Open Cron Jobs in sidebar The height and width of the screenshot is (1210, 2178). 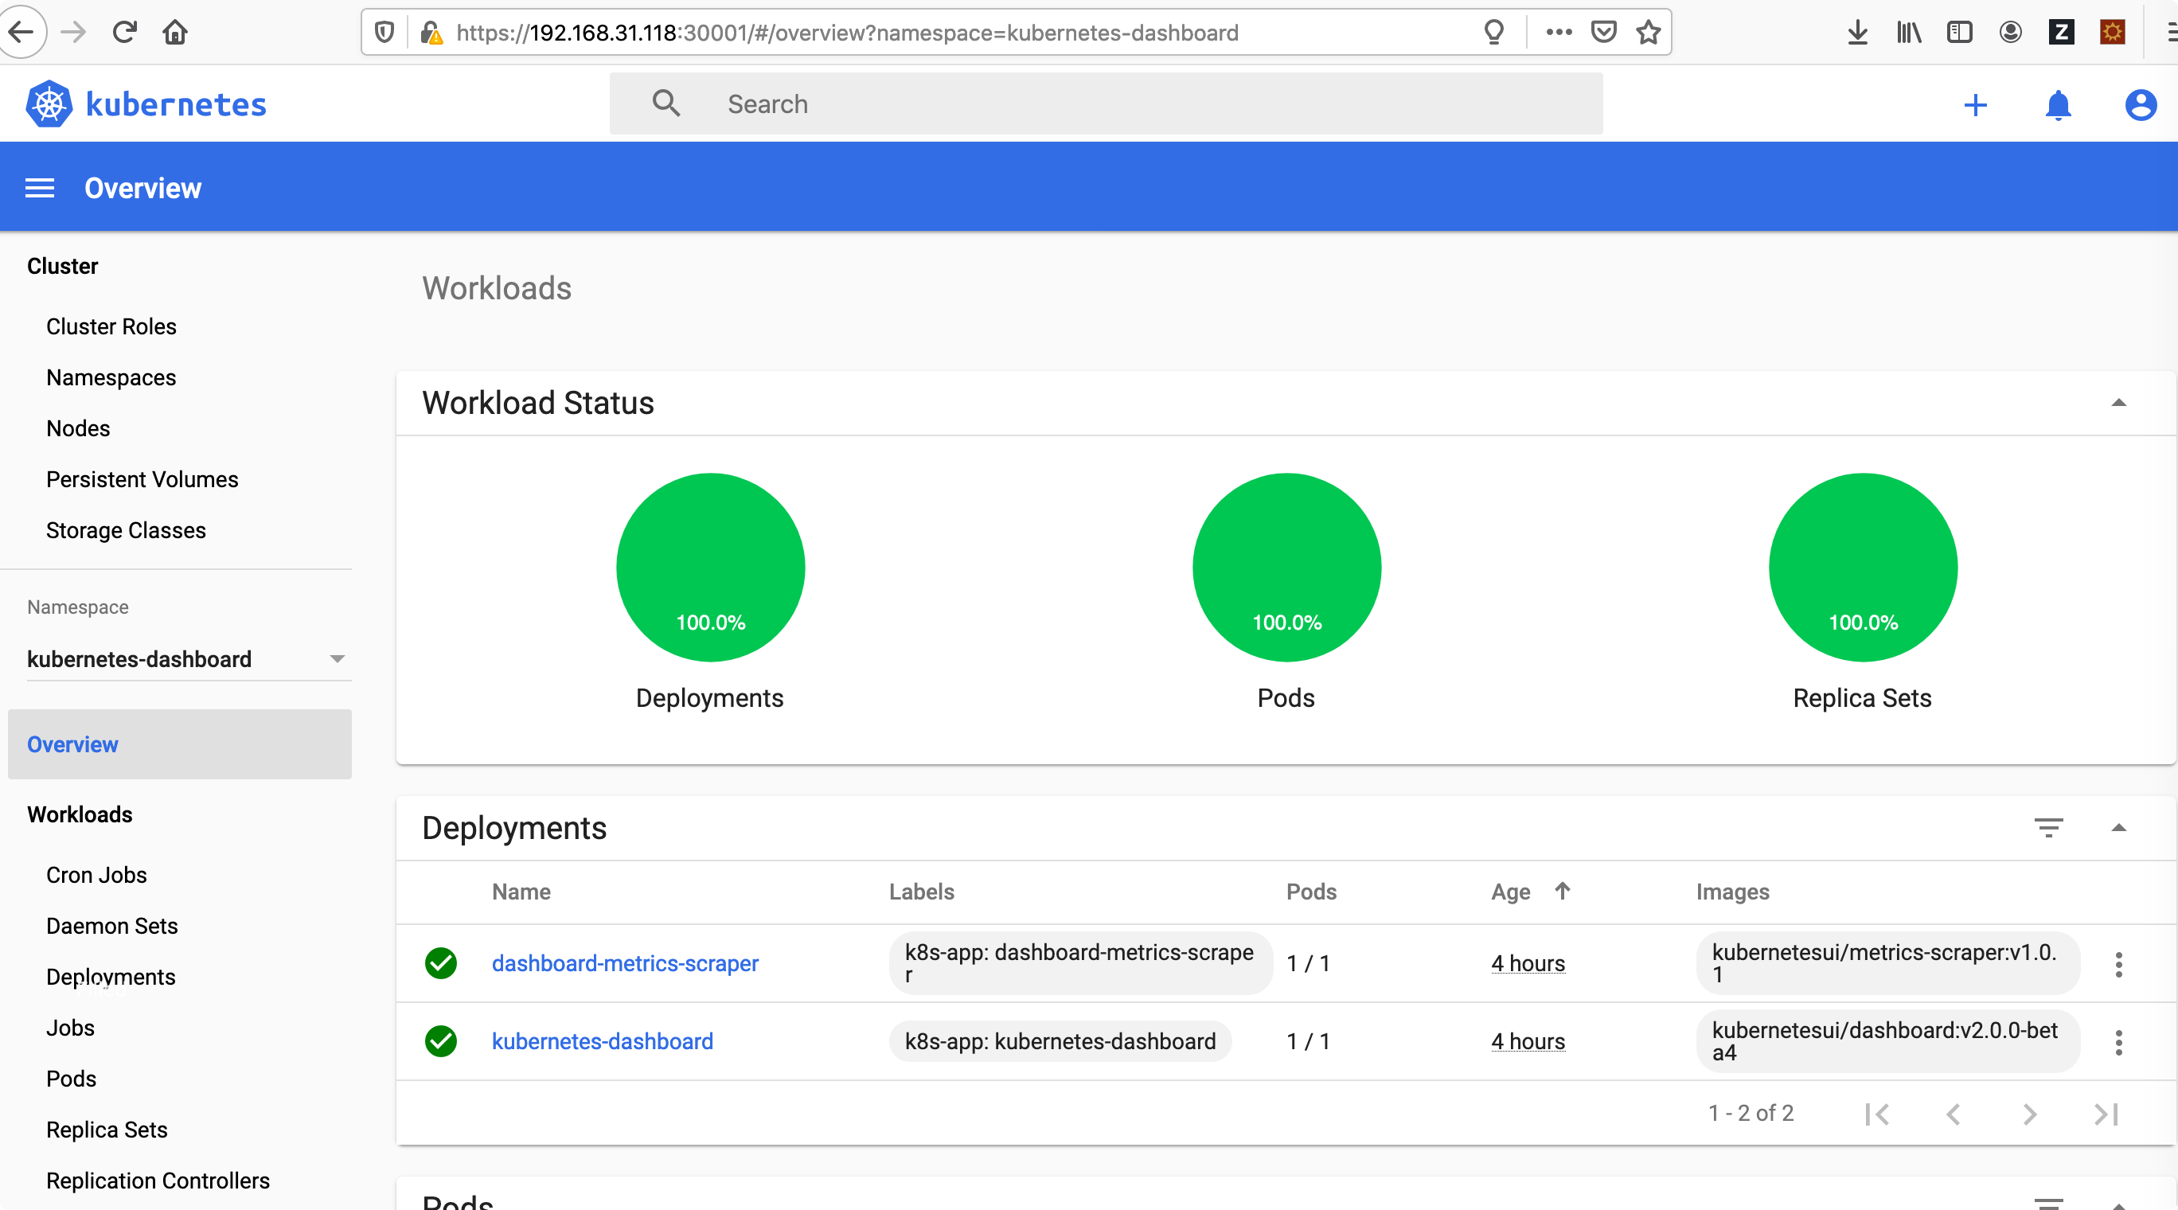(x=96, y=874)
